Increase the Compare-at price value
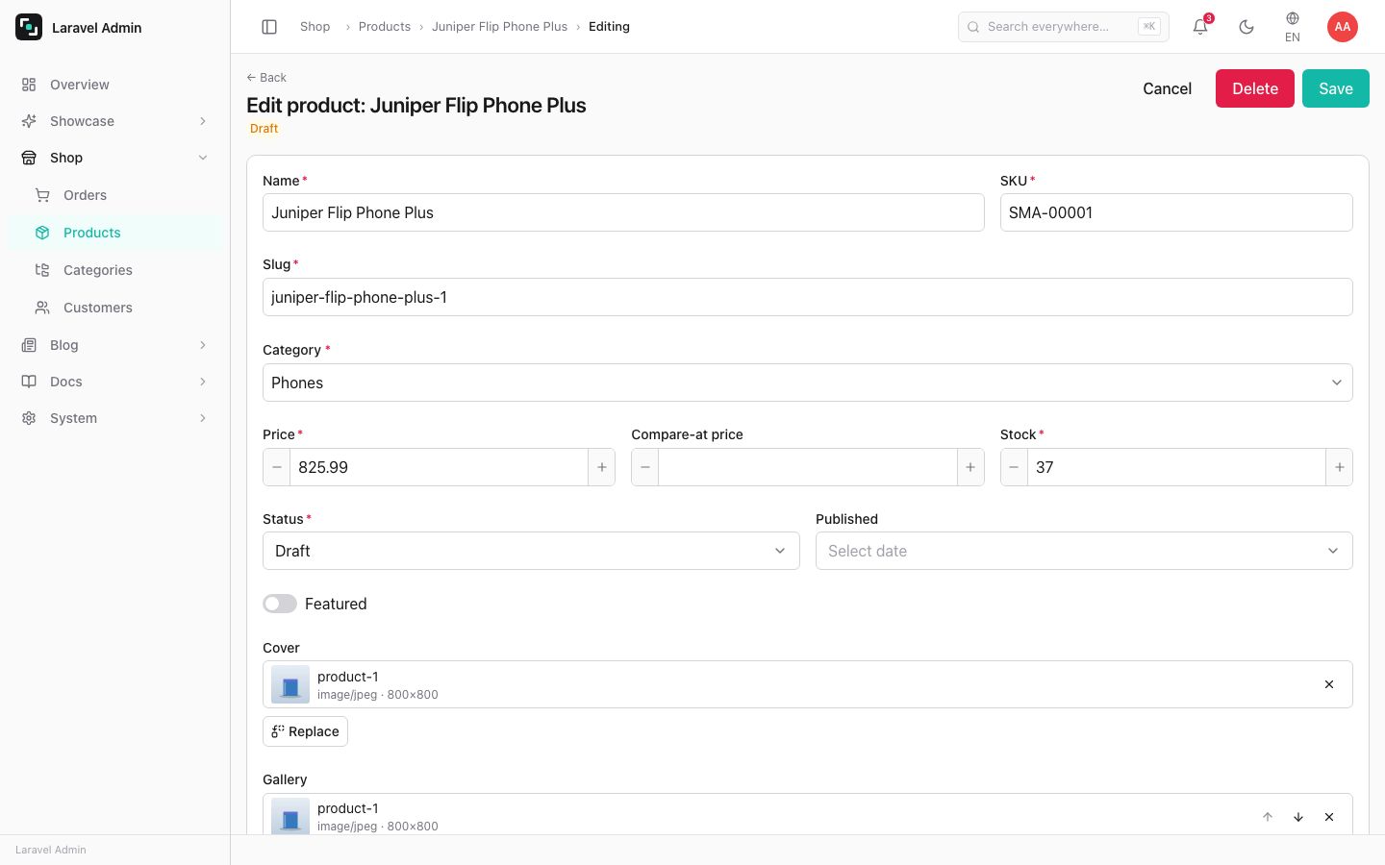Image resolution: width=1385 pixels, height=865 pixels. (x=970, y=467)
